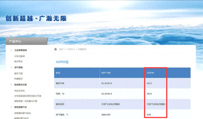Open the 分布式能源 sidebar item

(19, 56)
